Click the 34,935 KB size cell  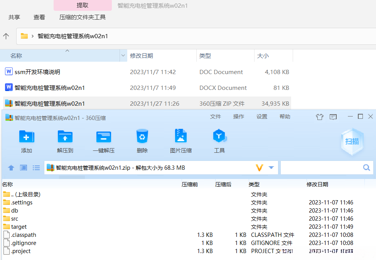(275, 104)
